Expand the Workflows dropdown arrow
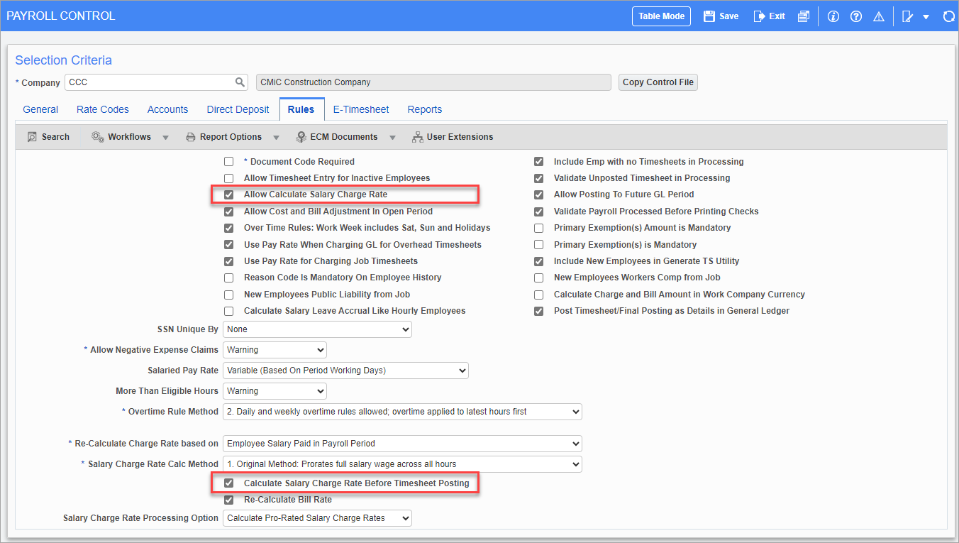The image size is (959, 543). coord(165,138)
